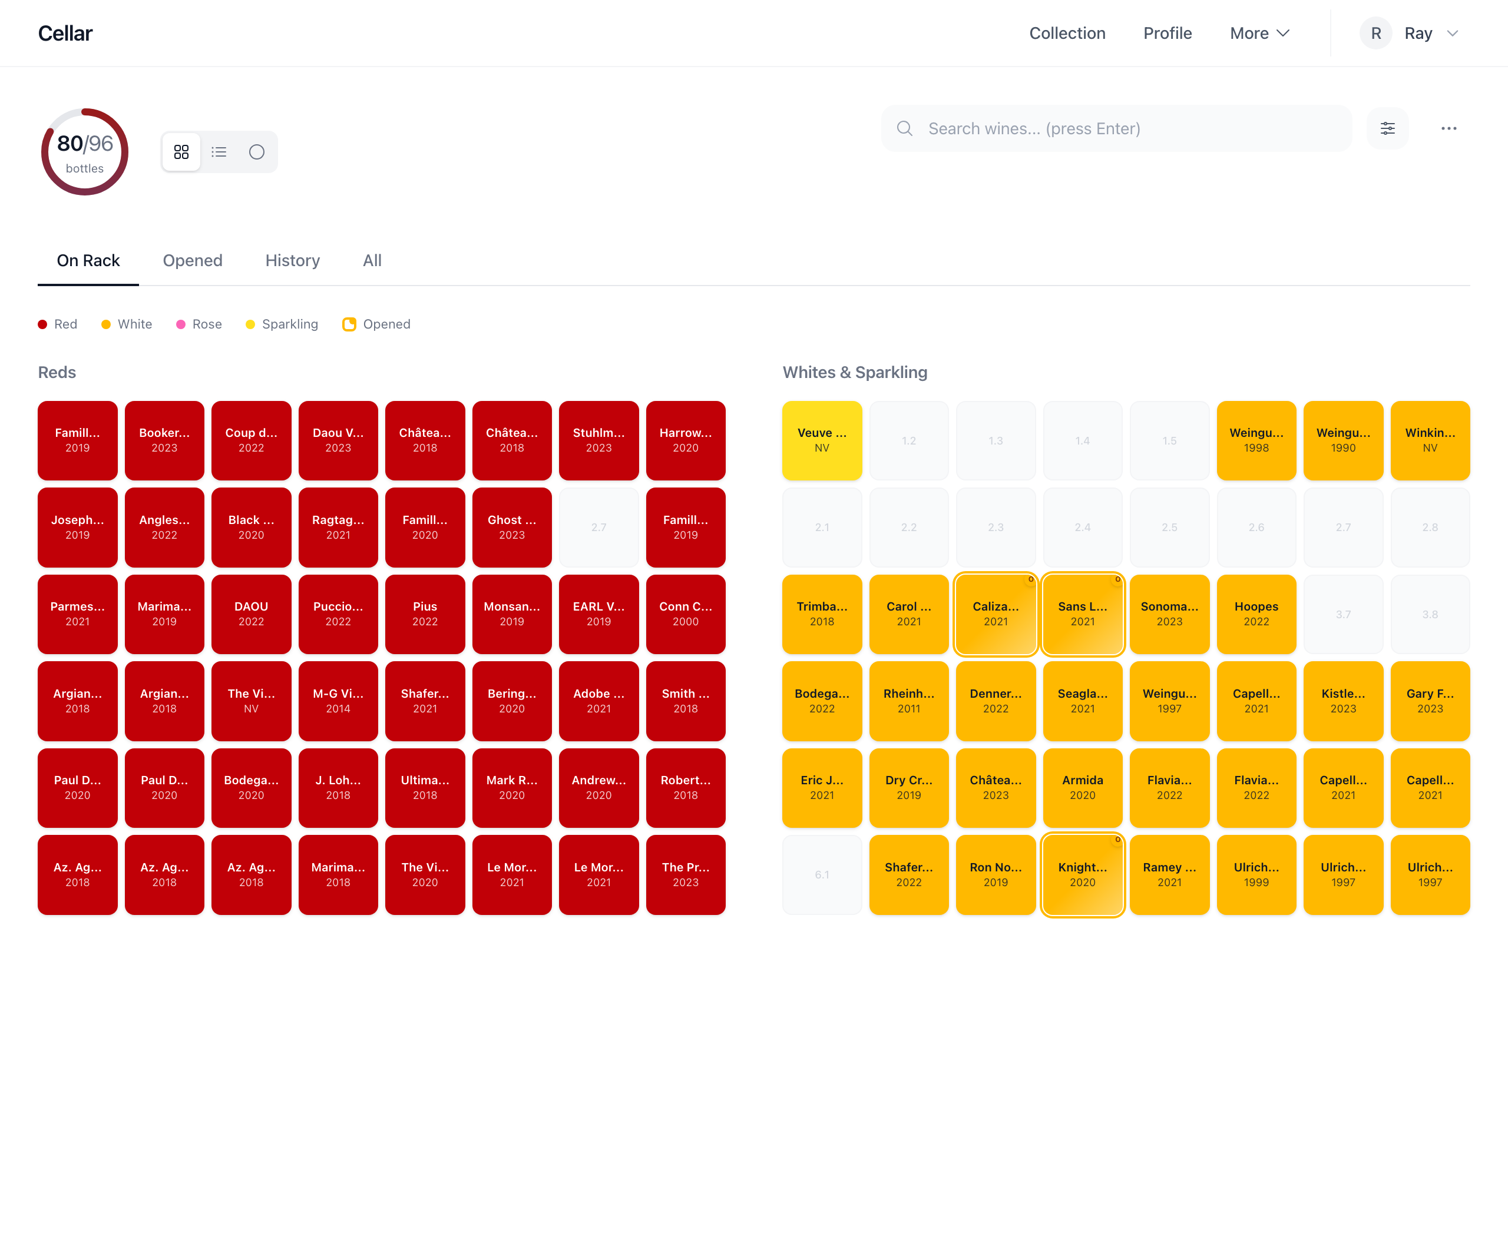Click empty slot 2.4 in Whites rack
1508x1260 pixels.
[x=1083, y=528]
